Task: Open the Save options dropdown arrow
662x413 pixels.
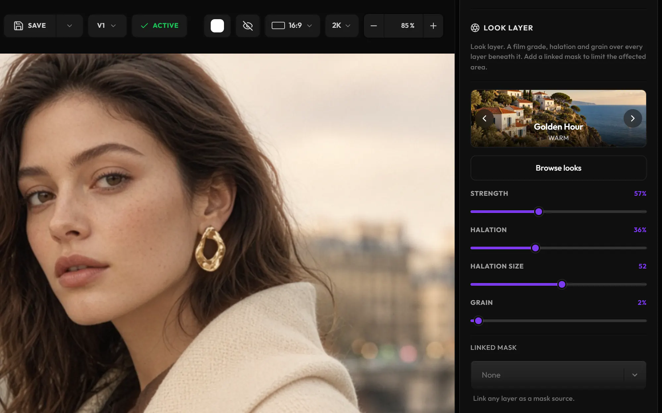Action: [70, 25]
